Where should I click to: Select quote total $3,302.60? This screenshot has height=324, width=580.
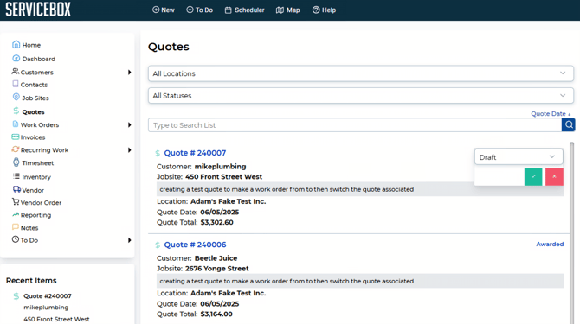[216, 223]
